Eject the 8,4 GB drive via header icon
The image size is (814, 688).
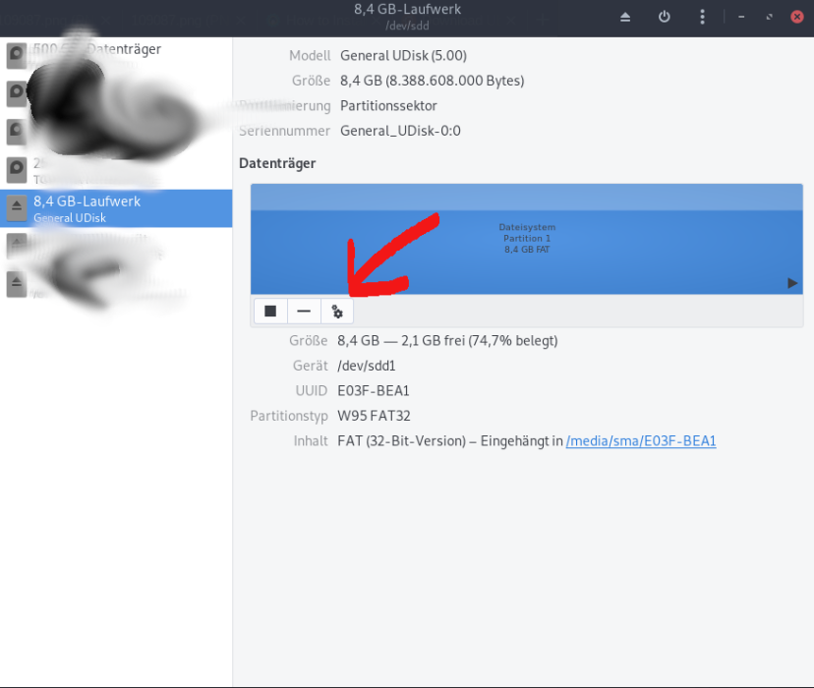point(626,17)
